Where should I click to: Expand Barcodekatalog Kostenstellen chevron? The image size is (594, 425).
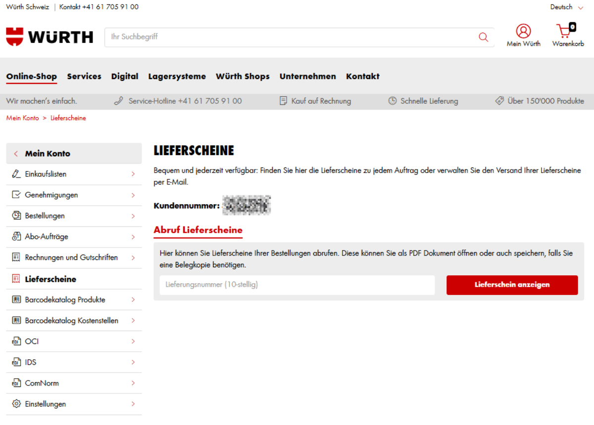pyautogui.click(x=133, y=320)
